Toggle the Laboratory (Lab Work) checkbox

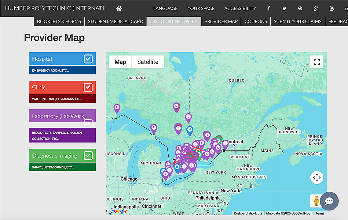[x=88, y=124]
